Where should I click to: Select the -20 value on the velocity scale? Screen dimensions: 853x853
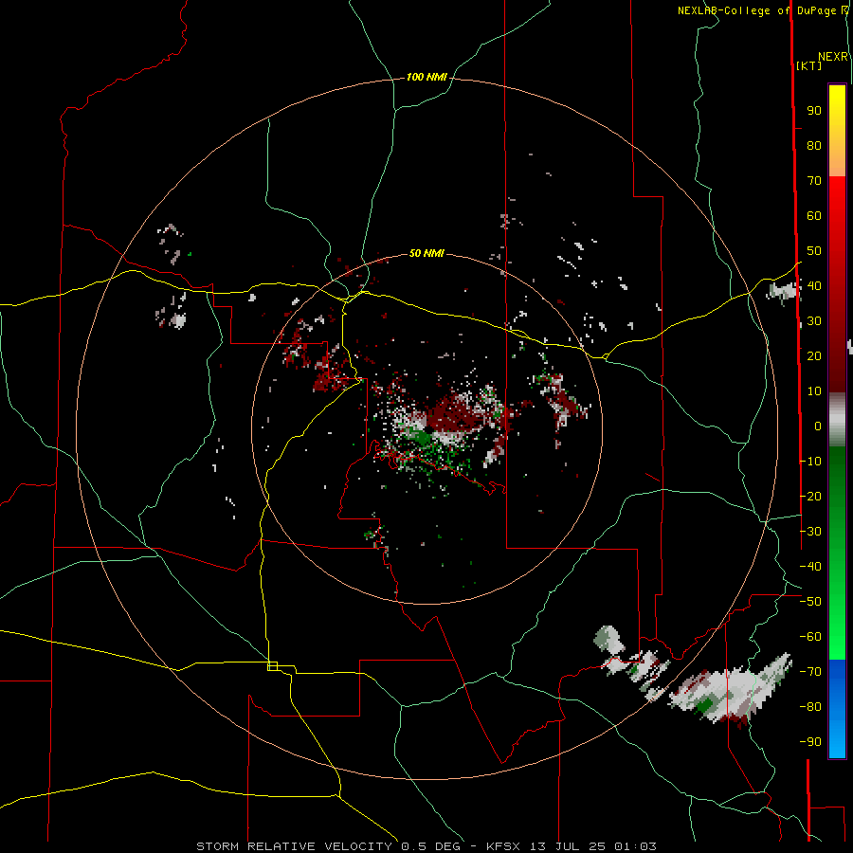click(x=810, y=496)
